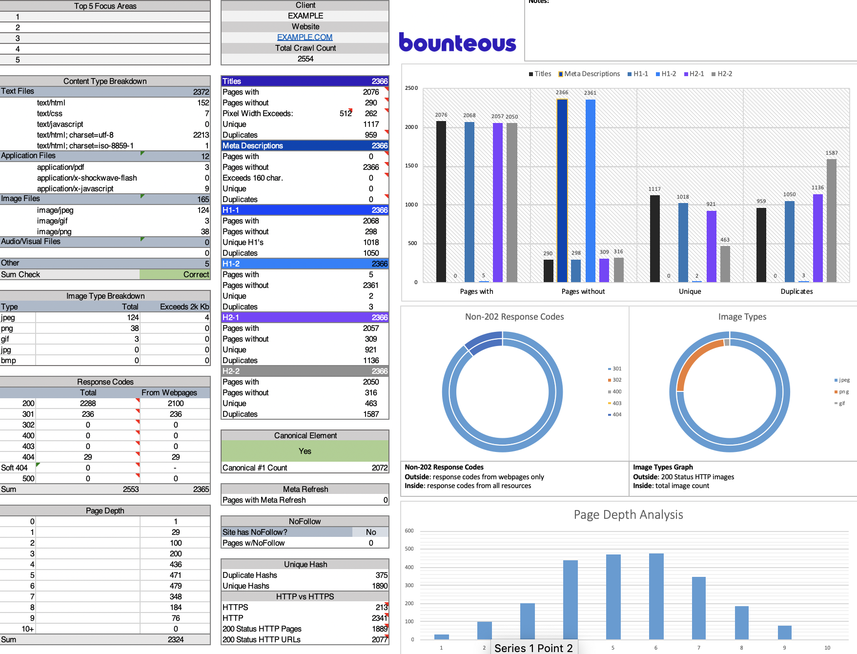This screenshot has width=857, height=654.
Task: Select the image/jpeg value 124
Action: pyautogui.click(x=203, y=210)
